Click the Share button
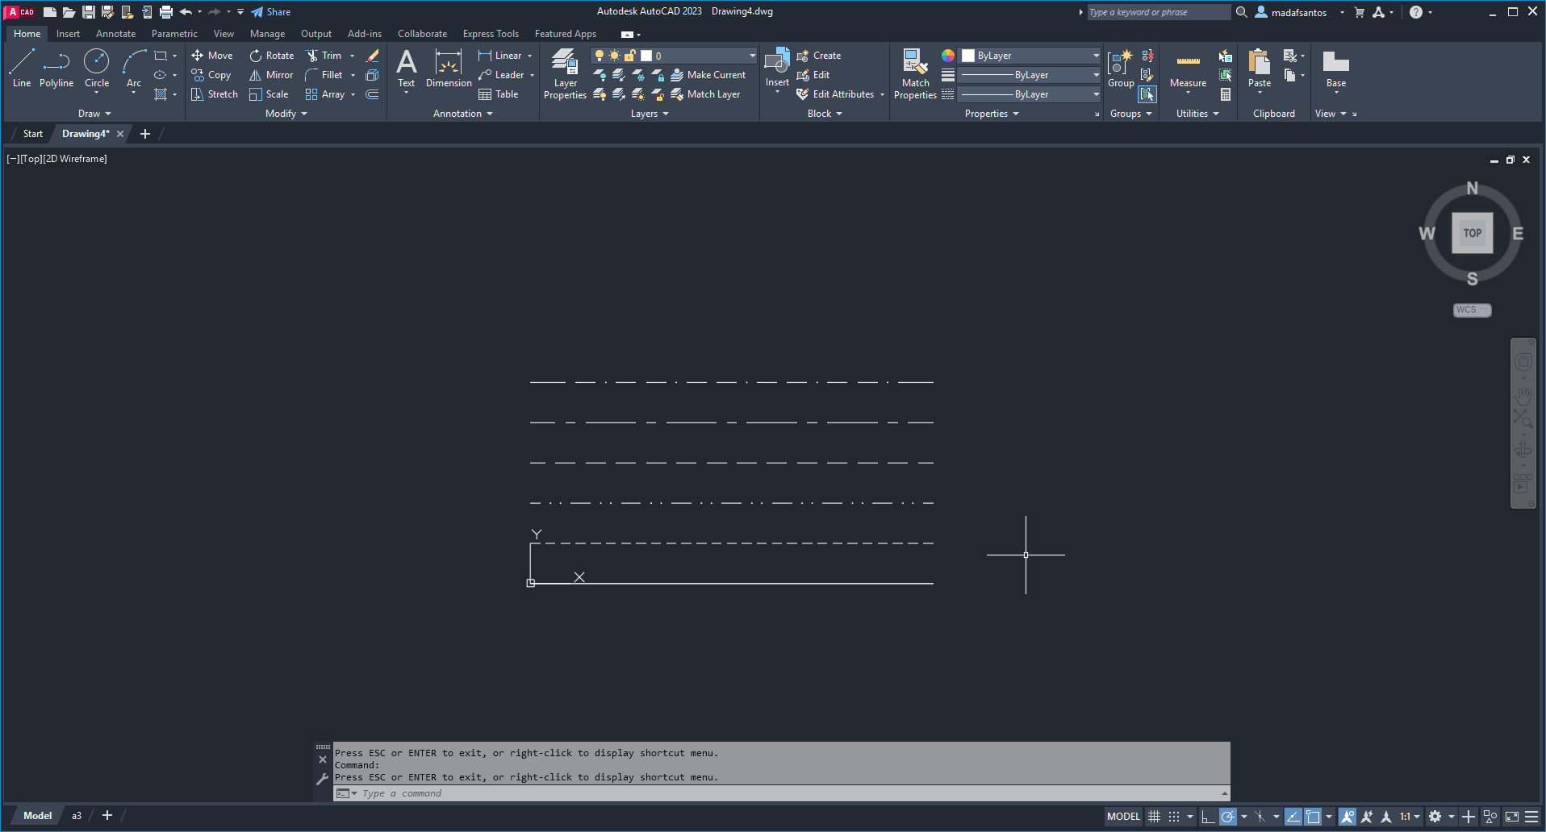This screenshot has height=832, width=1546. (271, 12)
